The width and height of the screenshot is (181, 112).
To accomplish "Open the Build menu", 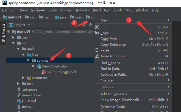I will point(97,10).
